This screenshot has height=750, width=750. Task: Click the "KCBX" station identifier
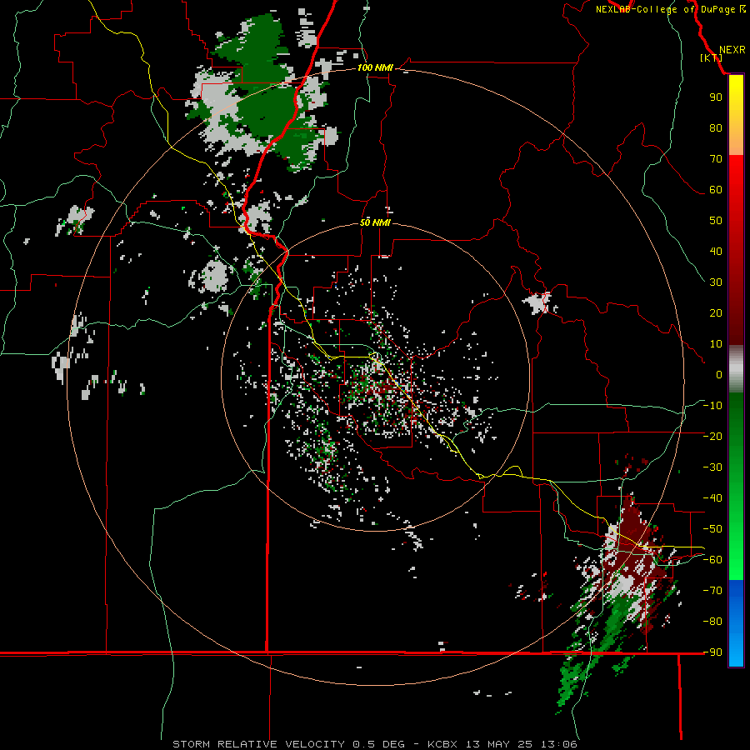pyautogui.click(x=442, y=744)
